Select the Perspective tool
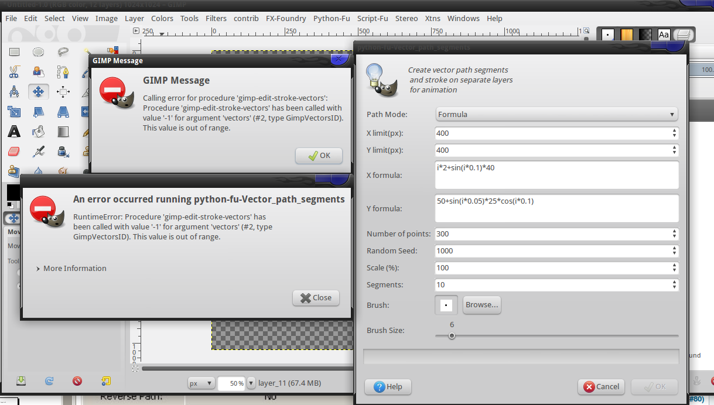714x405 pixels. (63, 111)
